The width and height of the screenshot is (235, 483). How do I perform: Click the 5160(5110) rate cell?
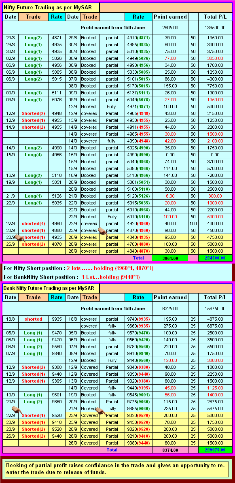(x=138, y=189)
